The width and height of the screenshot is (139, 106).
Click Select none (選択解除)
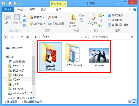tap(115, 20)
